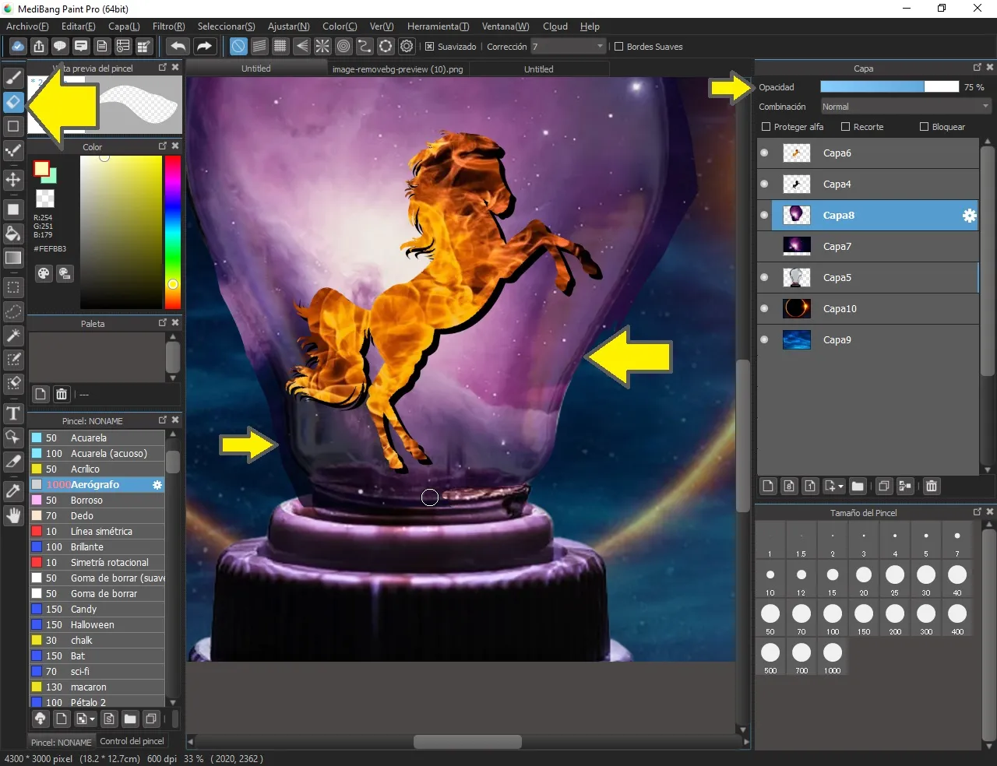
Task: Enable the Bordes Suaves checkbox
Action: point(619,47)
